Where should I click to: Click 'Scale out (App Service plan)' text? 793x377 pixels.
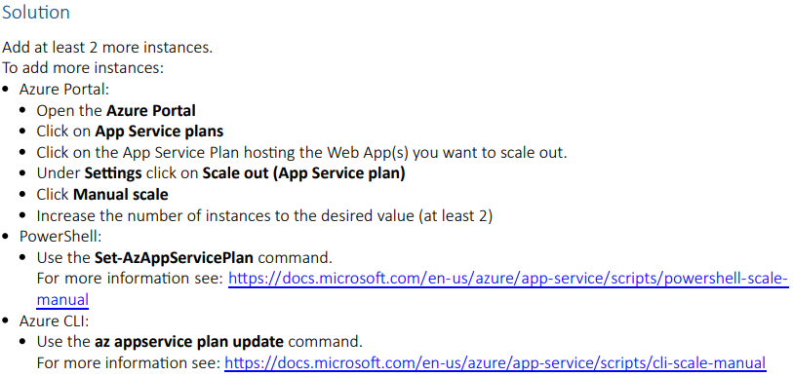(304, 173)
